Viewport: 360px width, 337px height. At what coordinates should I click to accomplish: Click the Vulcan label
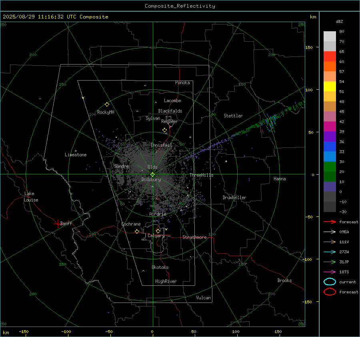204,298
